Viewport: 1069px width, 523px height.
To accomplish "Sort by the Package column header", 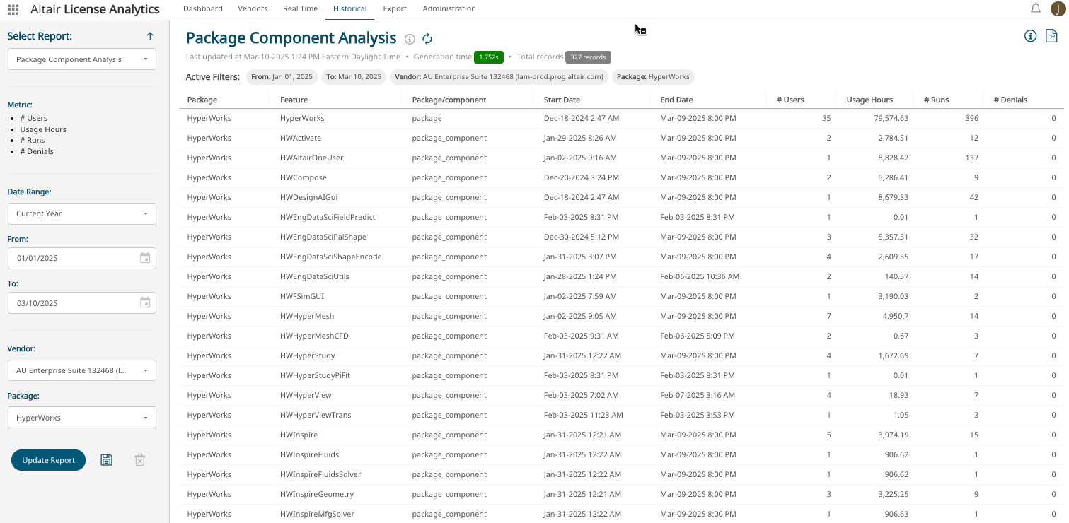I will coord(202,100).
